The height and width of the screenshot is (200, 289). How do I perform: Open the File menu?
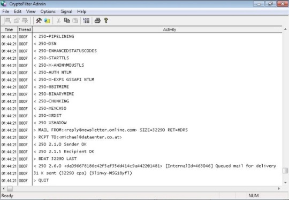point(5,12)
